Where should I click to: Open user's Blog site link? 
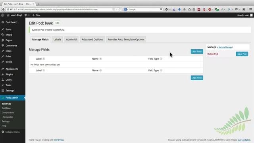pyautogui.click(x=14, y=15)
